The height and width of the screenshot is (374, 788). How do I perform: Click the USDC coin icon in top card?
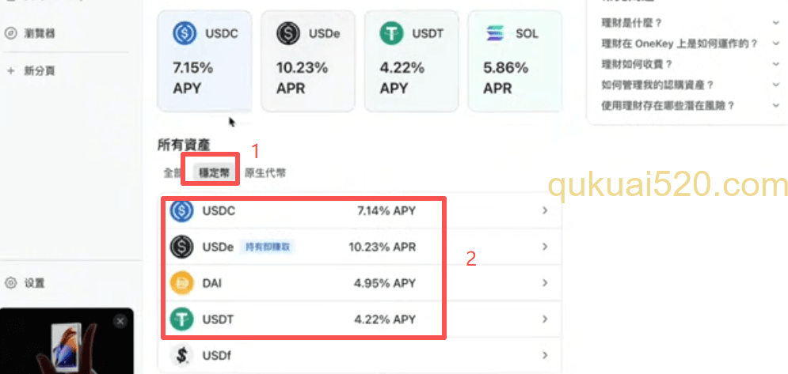point(185,34)
